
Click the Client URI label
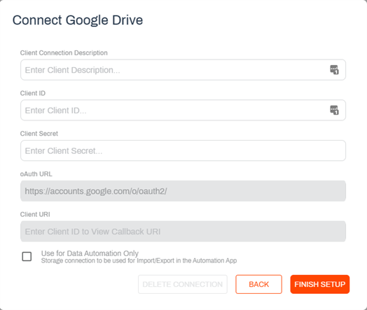click(35, 215)
